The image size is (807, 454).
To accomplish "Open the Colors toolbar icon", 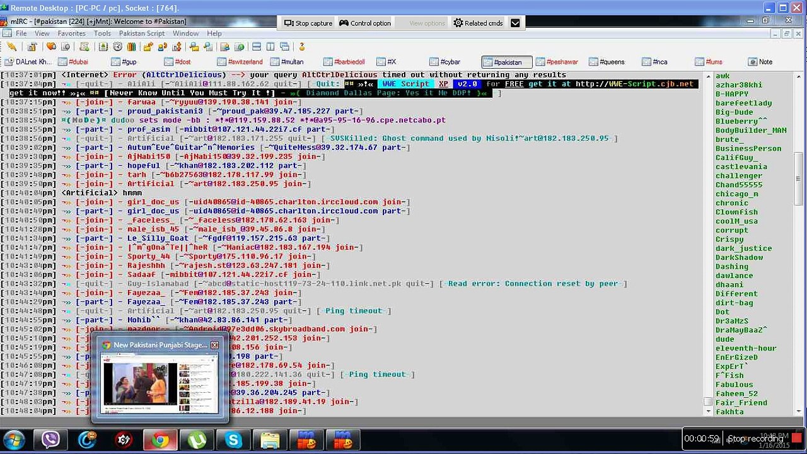I will point(131,47).
